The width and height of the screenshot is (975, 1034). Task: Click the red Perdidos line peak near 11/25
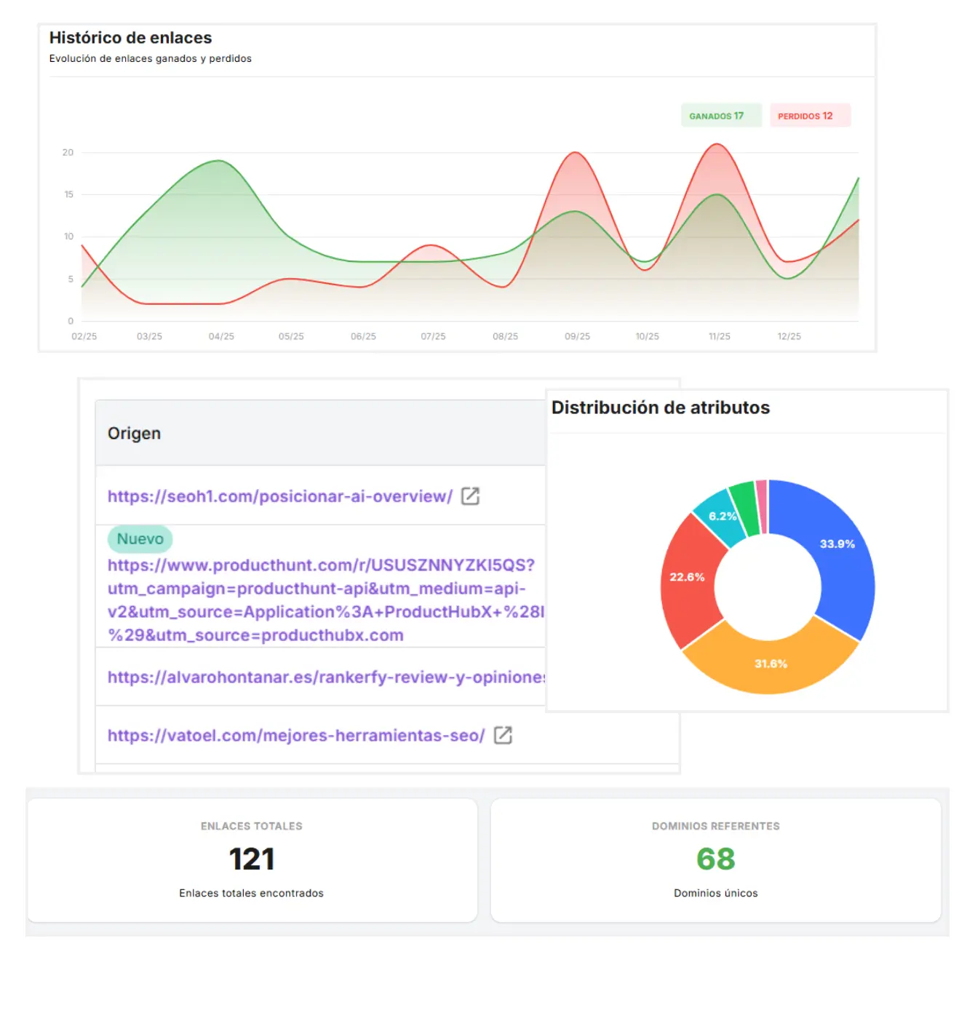(x=717, y=149)
